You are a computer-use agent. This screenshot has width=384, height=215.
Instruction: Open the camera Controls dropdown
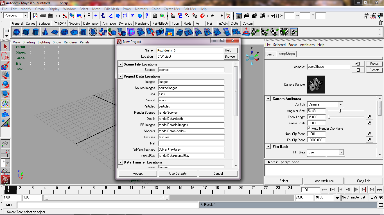[x=341, y=104]
